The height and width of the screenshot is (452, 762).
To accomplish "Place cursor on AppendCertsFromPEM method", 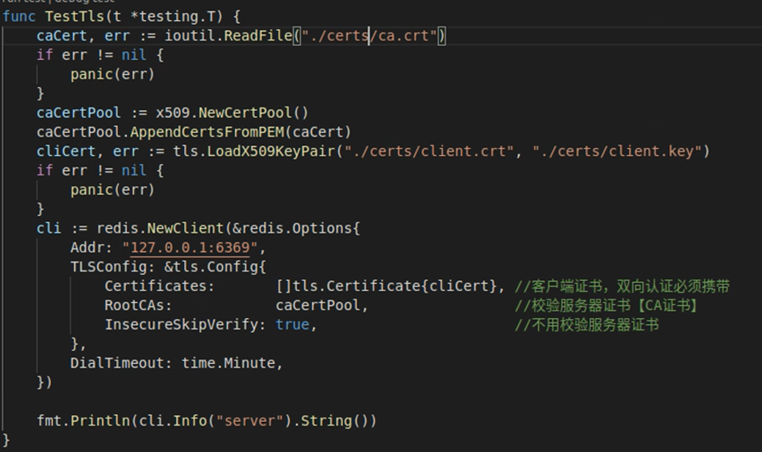I will point(208,131).
